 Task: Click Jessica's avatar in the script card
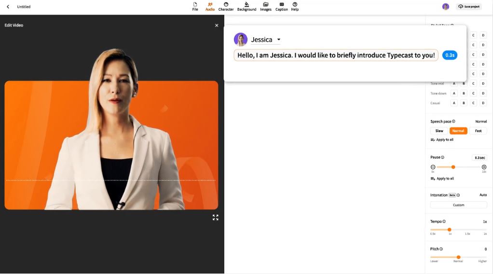click(241, 40)
